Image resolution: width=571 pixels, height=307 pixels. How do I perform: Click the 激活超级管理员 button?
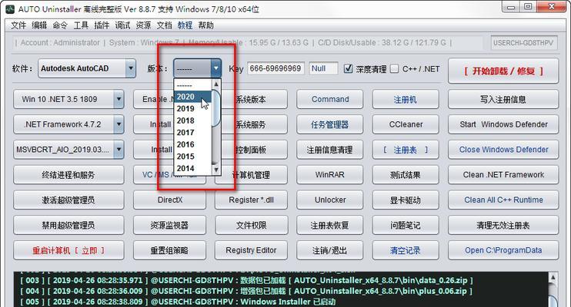[68, 200]
